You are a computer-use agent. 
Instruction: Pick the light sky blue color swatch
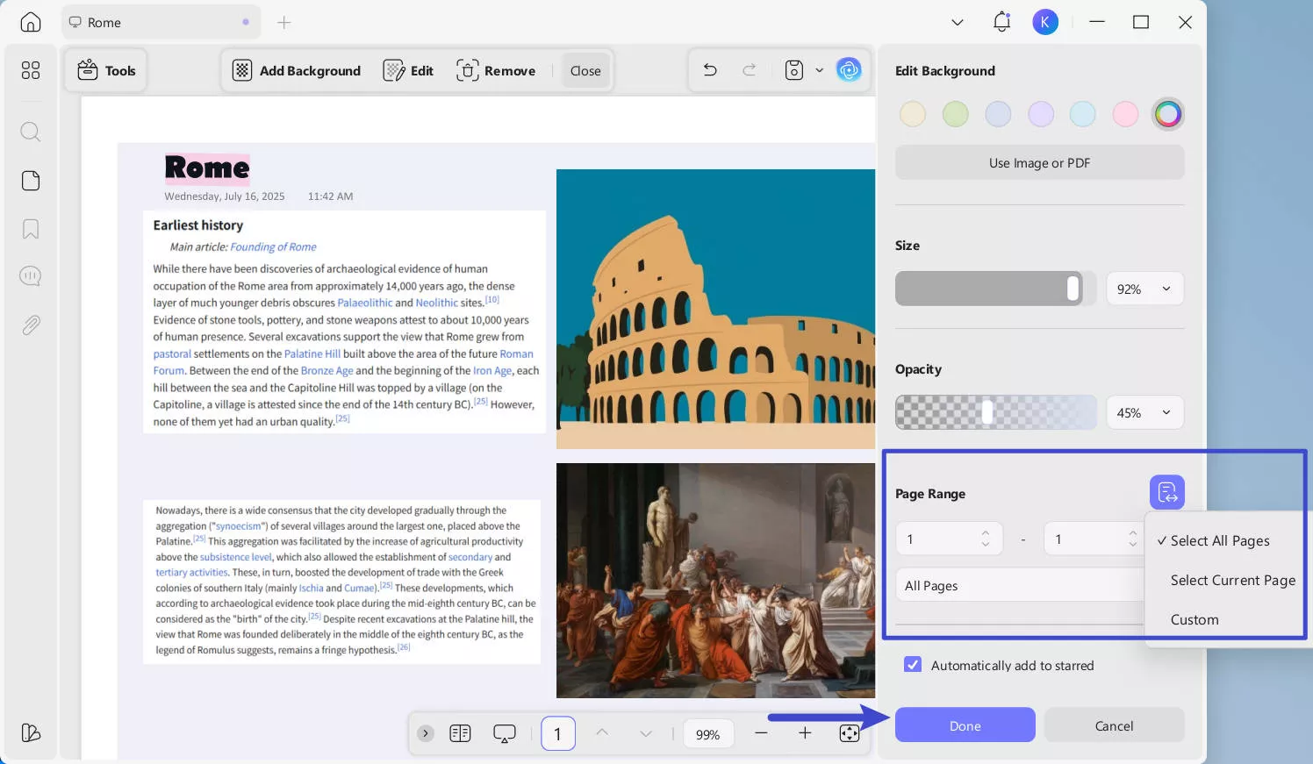[1082, 114]
